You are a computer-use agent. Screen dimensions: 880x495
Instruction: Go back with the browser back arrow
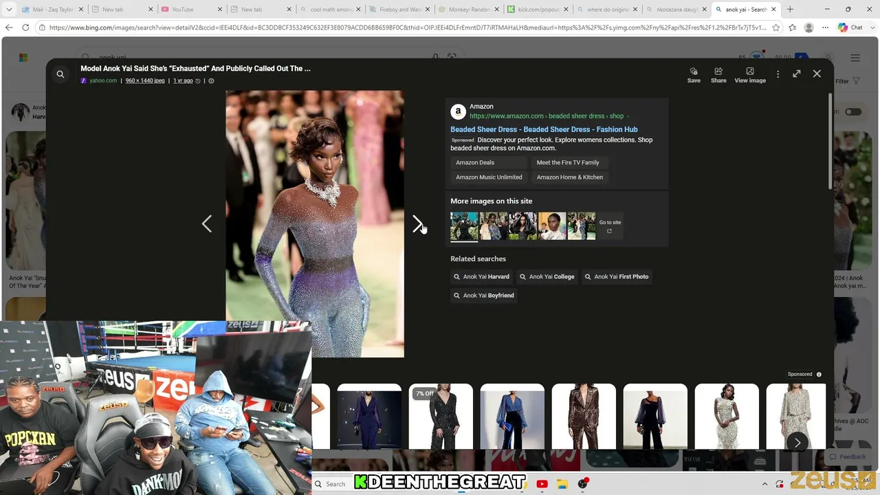point(9,27)
